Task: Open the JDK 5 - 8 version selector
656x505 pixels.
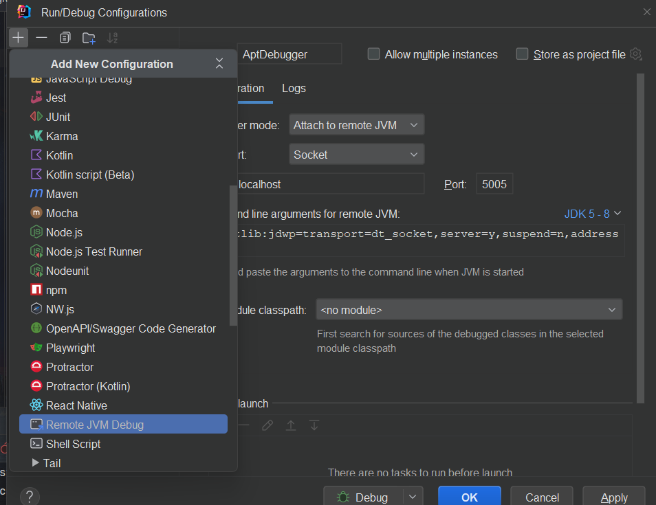Action: pos(593,214)
